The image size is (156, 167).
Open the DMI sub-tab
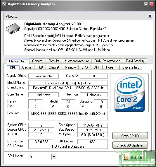97,67
